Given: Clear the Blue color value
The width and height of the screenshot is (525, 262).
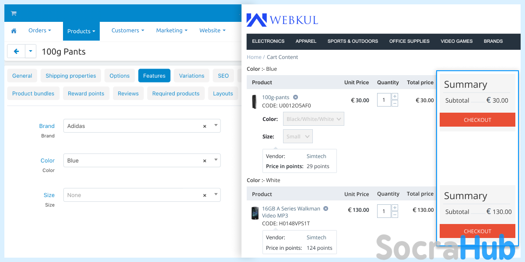Looking at the screenshot, I should (204, 161).
